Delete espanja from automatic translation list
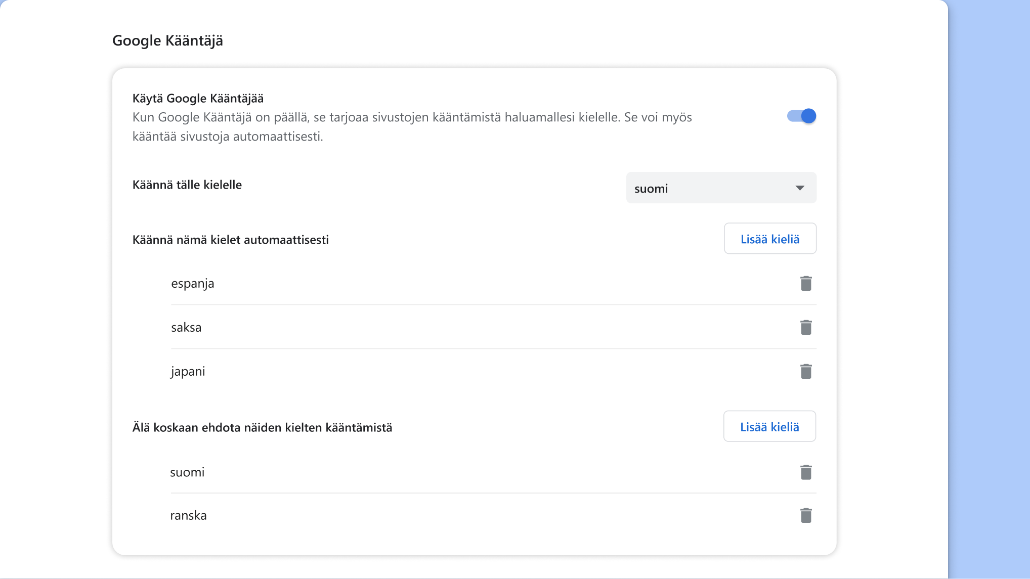 coord(806,284)
